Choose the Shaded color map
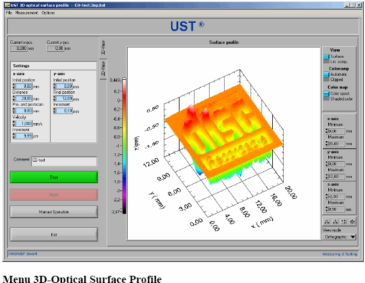 [326, 99]
